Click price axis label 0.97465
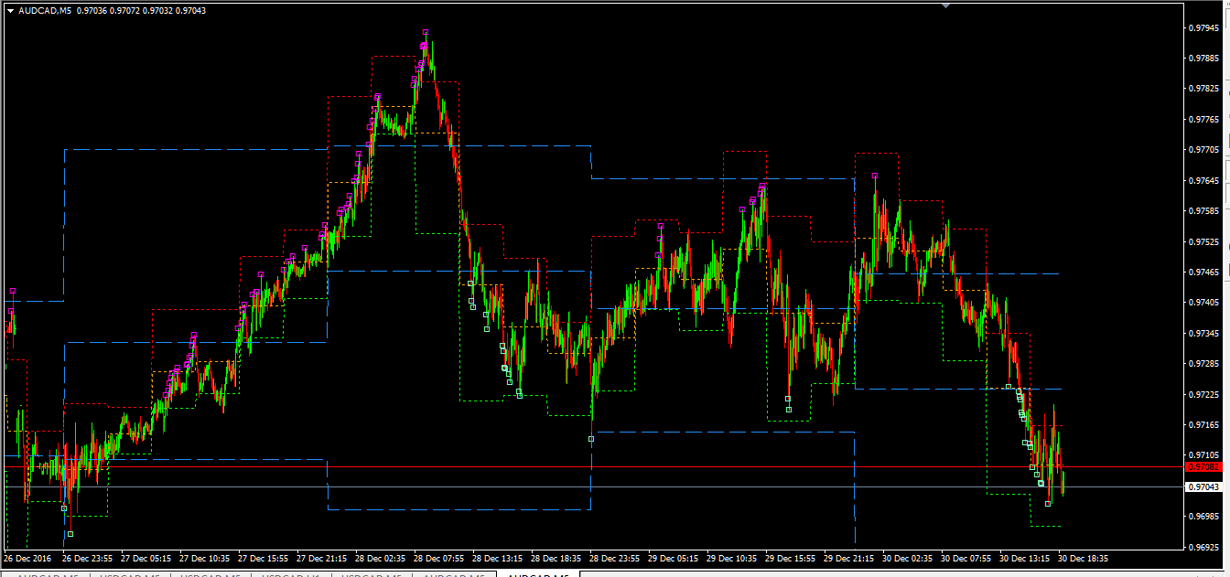The height and width of the screenshot is (577, 1230). [x=1203, y=272]
